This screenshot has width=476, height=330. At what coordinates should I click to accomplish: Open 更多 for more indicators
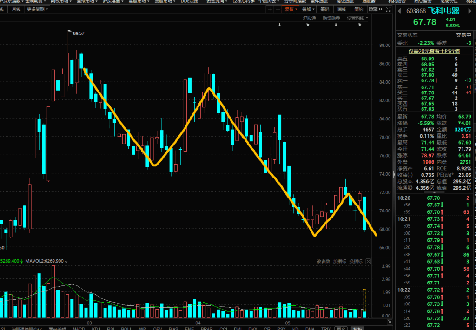pyautogui.click(x=341, y=328)
